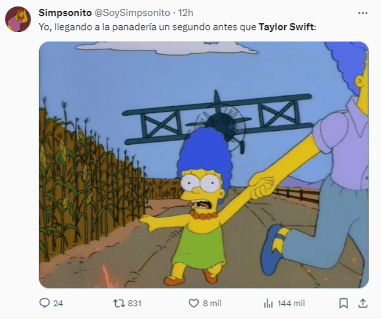The height and width of the screenshot is (319, 382).
Task: Like the tweet with the heart icon
Action: (x=194, y=303)
